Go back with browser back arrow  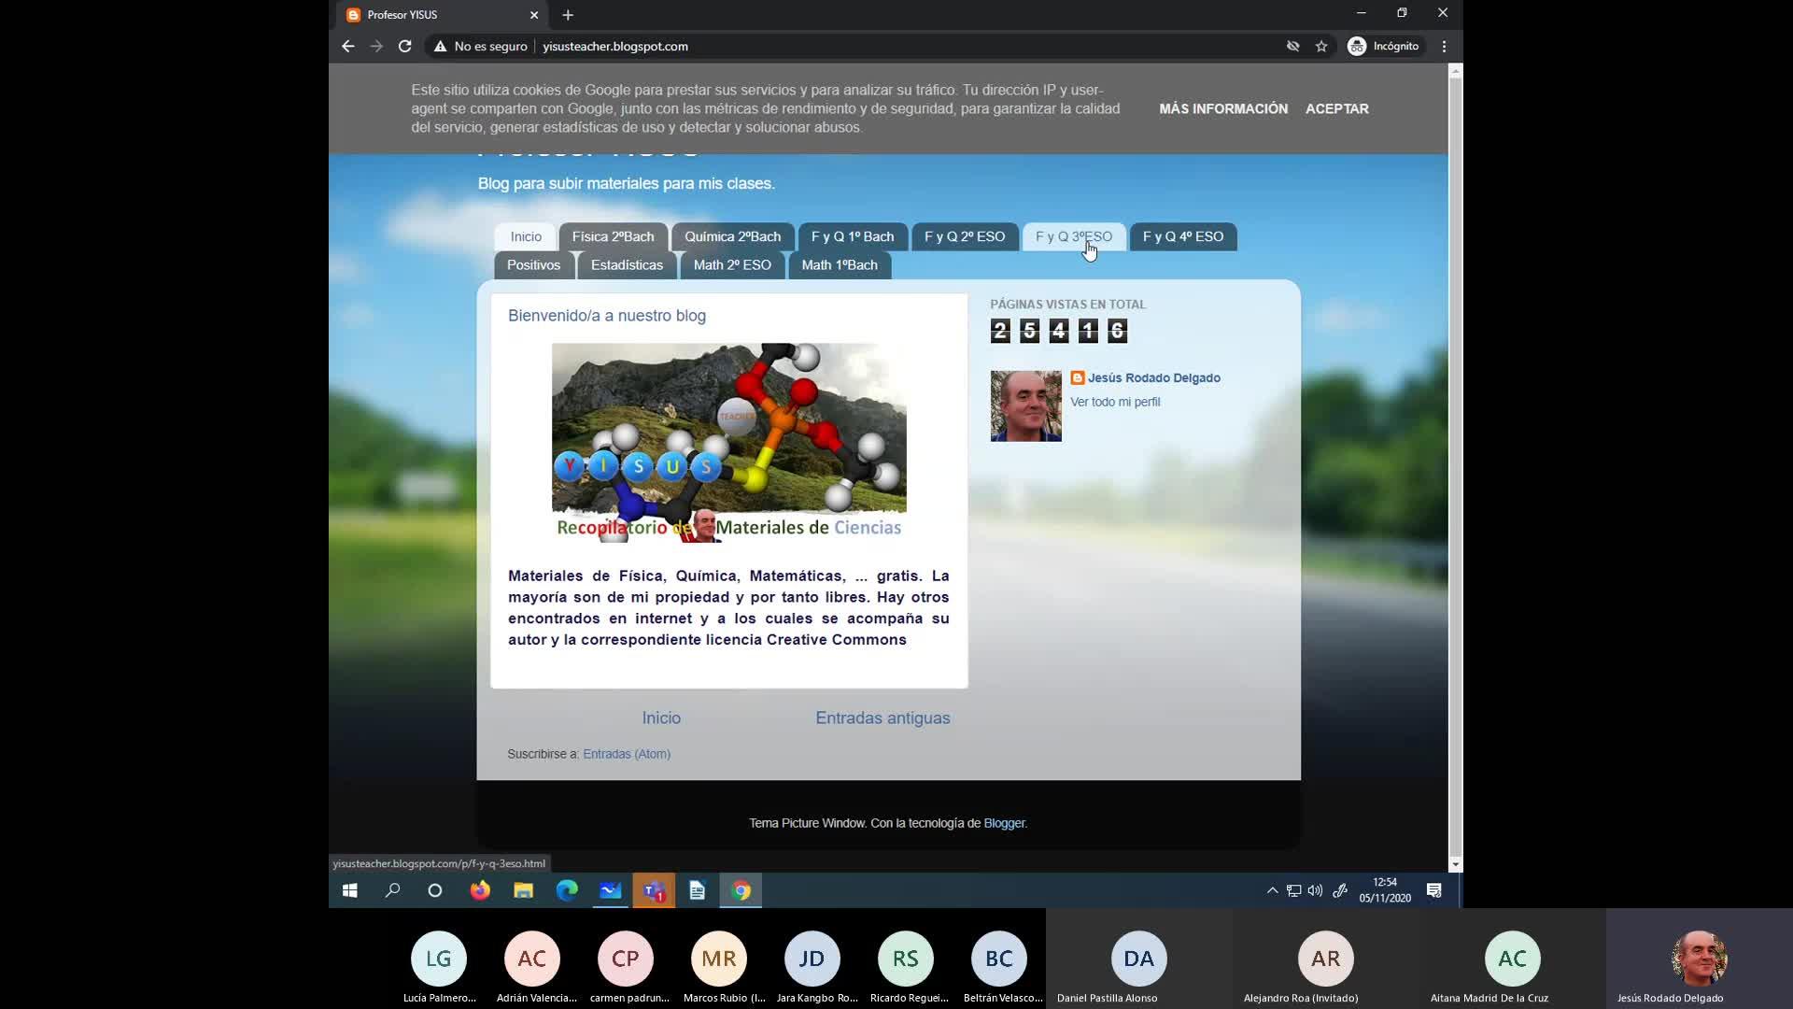pyautogui.click(x=347, y=46)
